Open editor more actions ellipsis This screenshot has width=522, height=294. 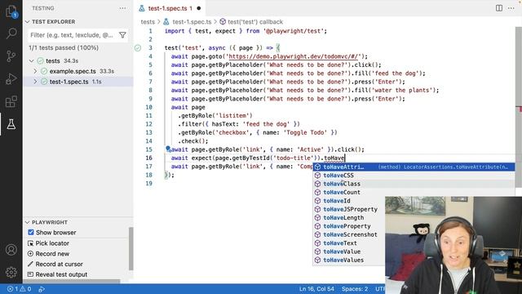pos(511,8)
